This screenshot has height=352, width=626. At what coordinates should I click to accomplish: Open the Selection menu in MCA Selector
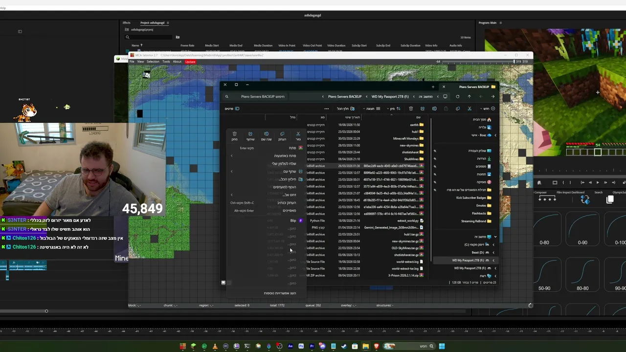tap(153, 62)
